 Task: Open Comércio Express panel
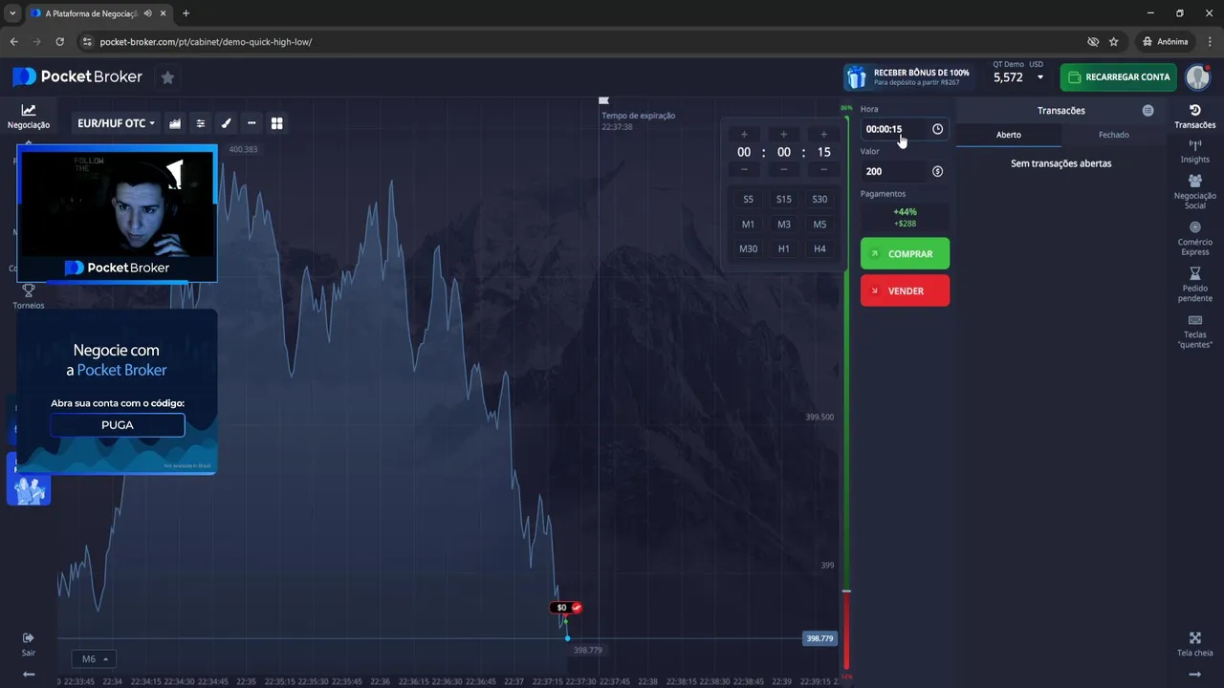(x=1194, y=239)
